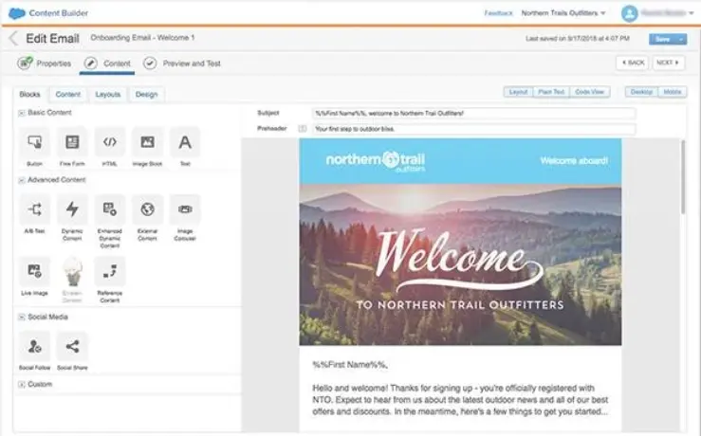Open the Save button dropdown arrow

pyautogui.click(x=681, y=39)
